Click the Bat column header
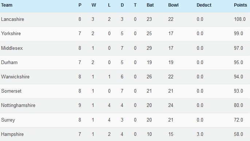The image size is (250, 141). click(150, 5)
